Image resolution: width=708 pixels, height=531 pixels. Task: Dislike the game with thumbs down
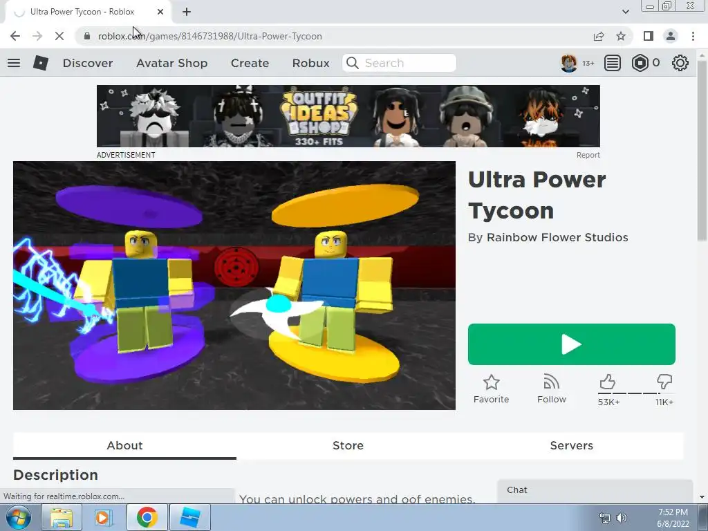click(x=664, y=382)
